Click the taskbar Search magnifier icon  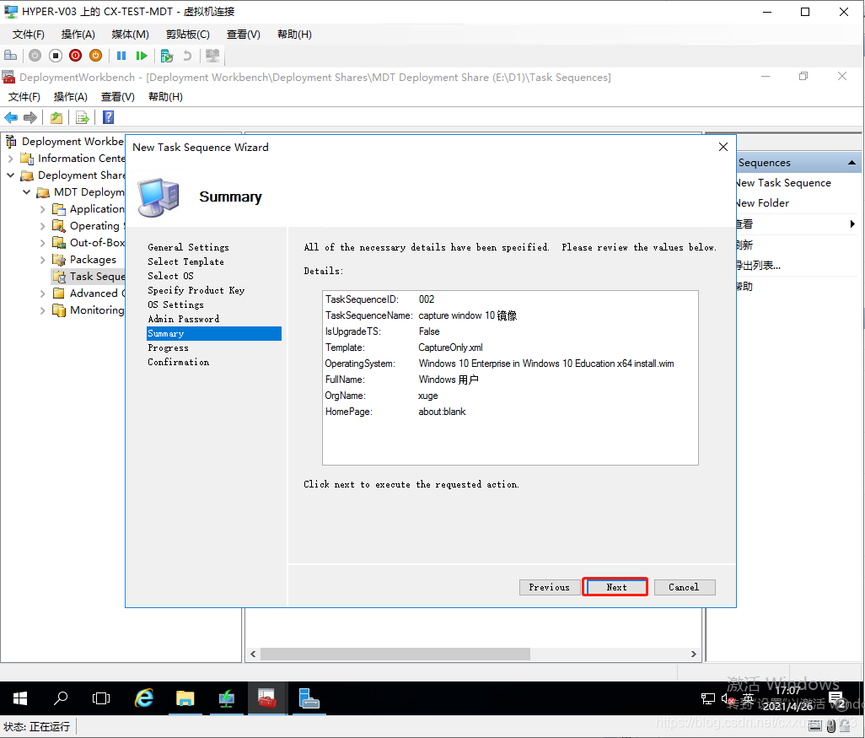tap(61, 699)
